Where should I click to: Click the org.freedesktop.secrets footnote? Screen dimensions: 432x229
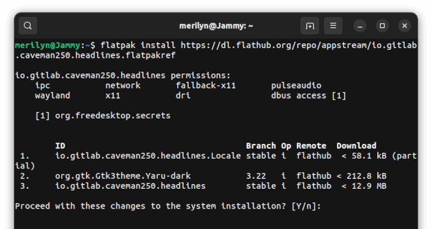[x=113, y=116]
